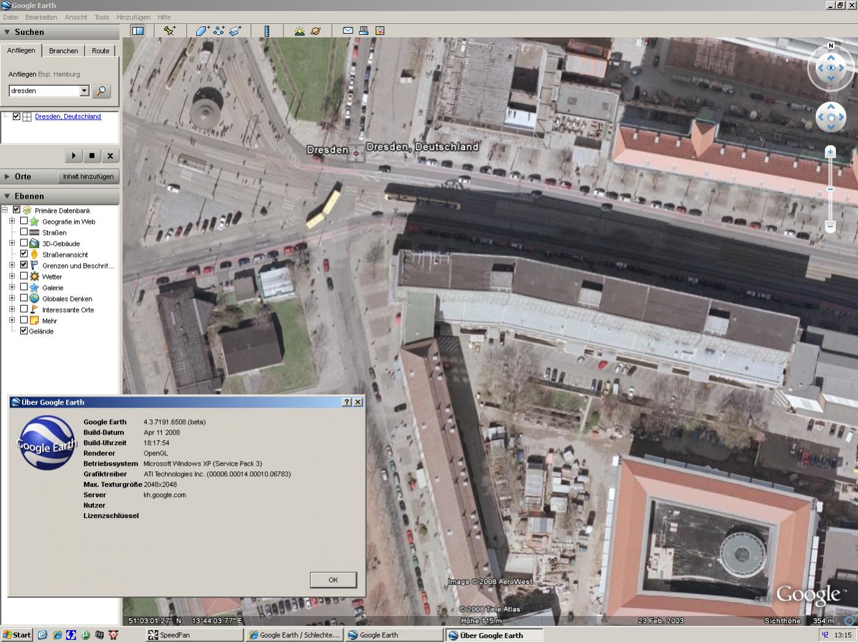The height and width of the screenshot is (643, 858).
Task: Play the tour in search results
Action: [74, 156]
